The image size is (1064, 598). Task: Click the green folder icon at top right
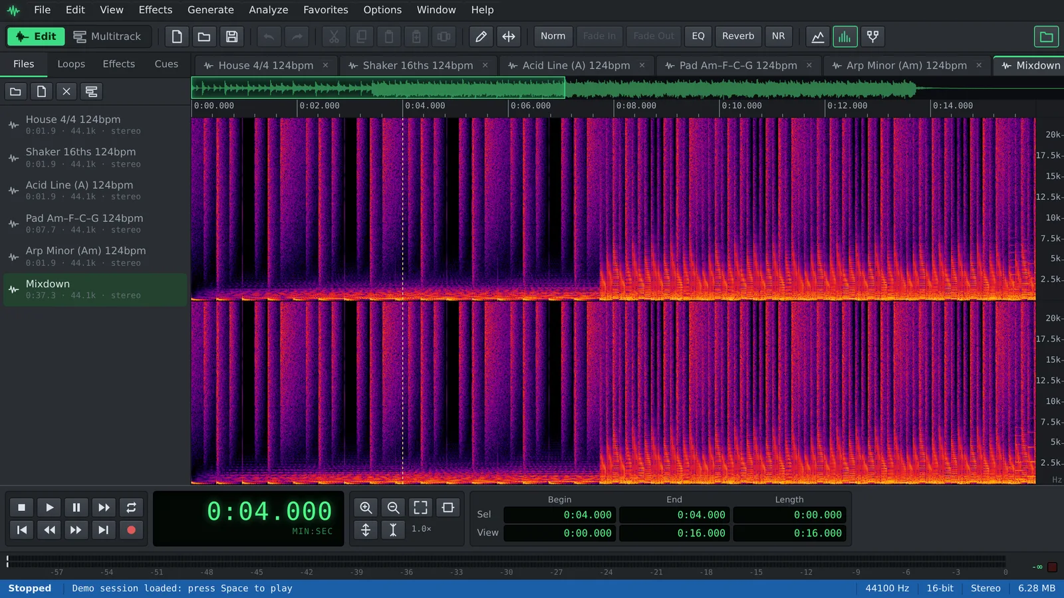pyautogui.click(x=1046, y=37)
